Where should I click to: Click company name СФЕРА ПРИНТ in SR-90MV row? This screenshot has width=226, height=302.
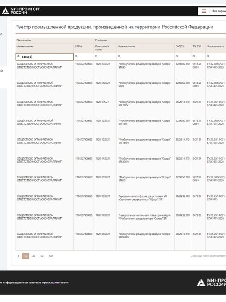point(39,236)
